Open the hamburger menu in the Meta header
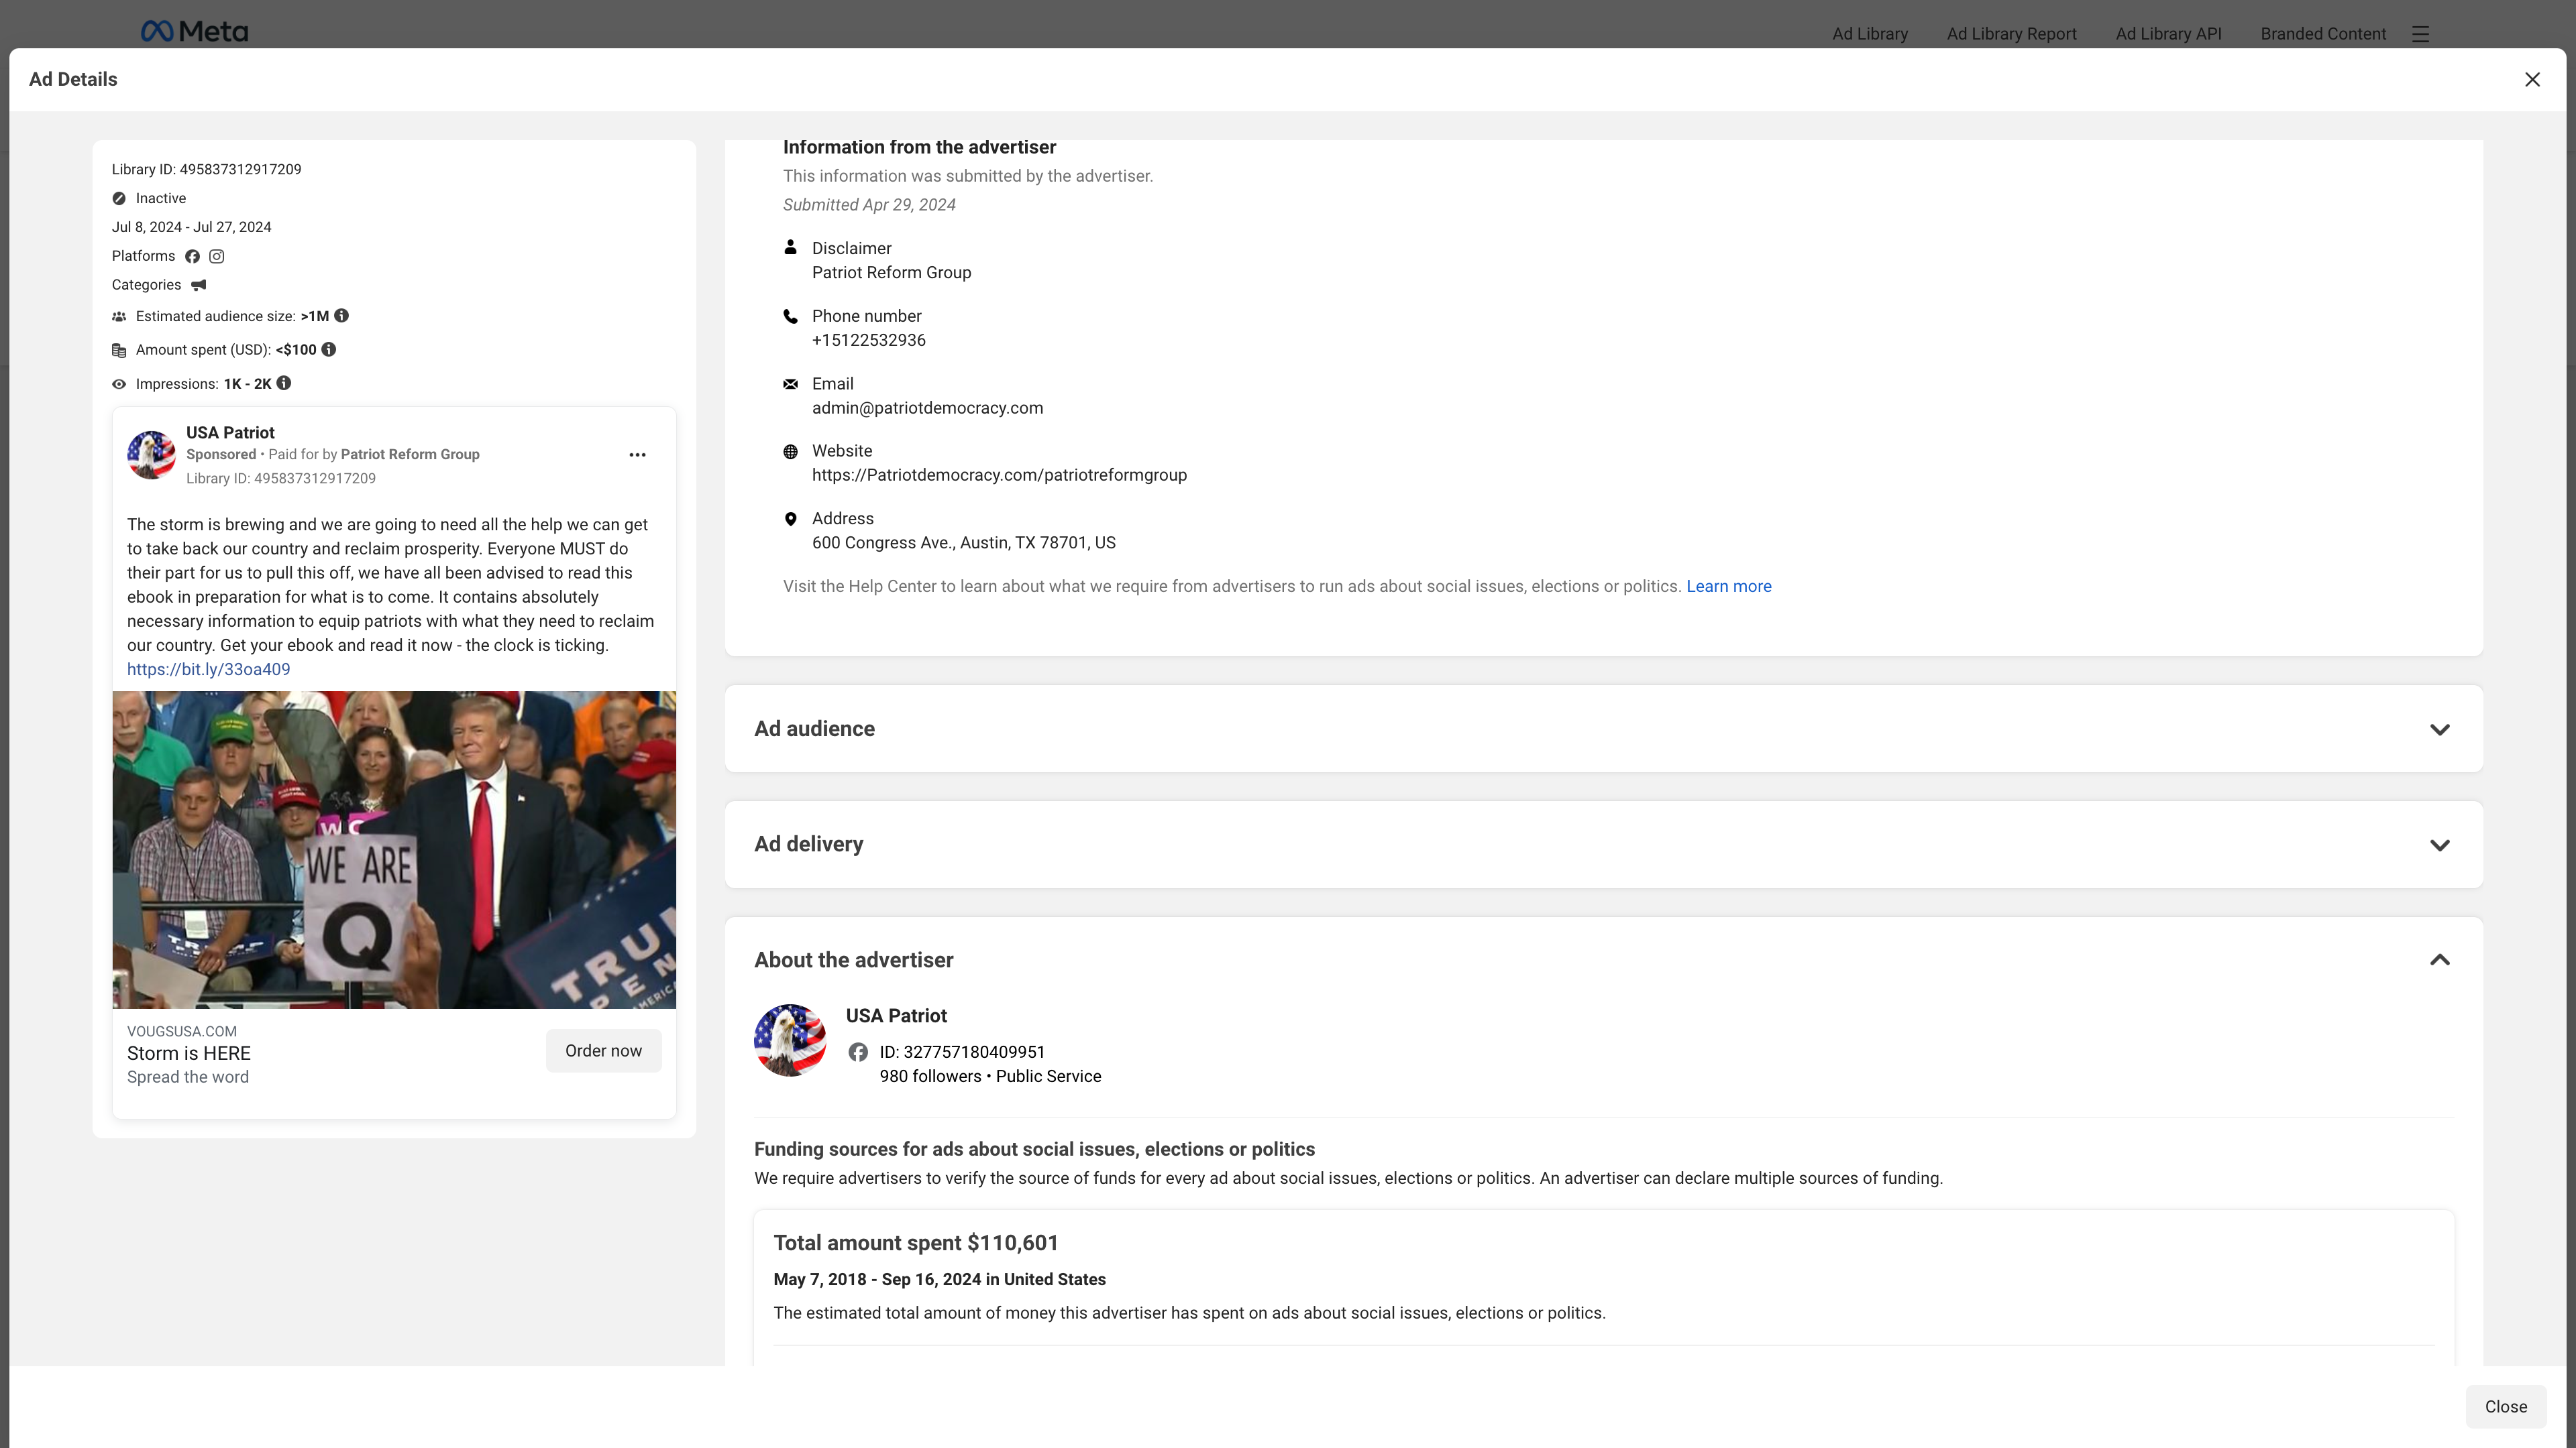2576x1448 pixels. pyautogui.click(x=2420, y=34)
